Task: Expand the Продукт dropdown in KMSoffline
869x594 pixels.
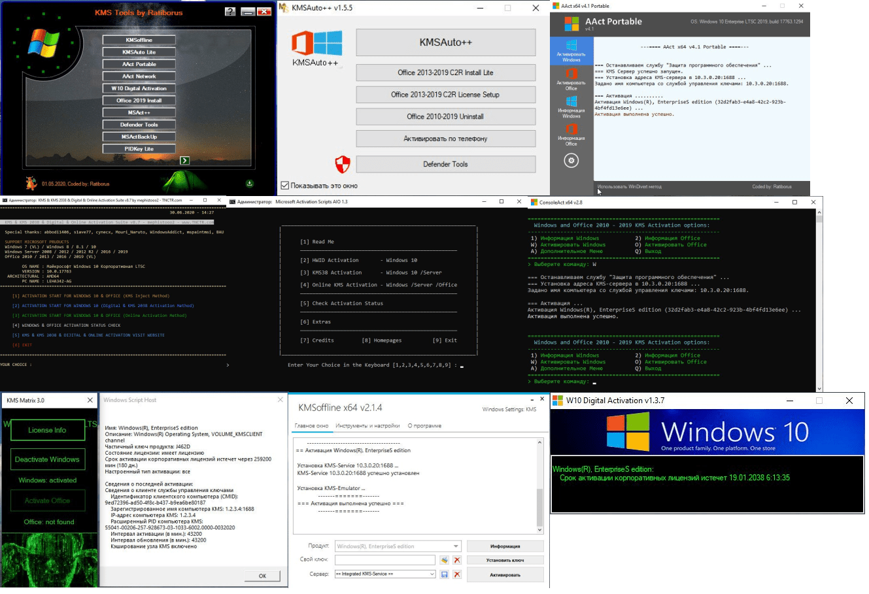Action: (x=456, y=546)
